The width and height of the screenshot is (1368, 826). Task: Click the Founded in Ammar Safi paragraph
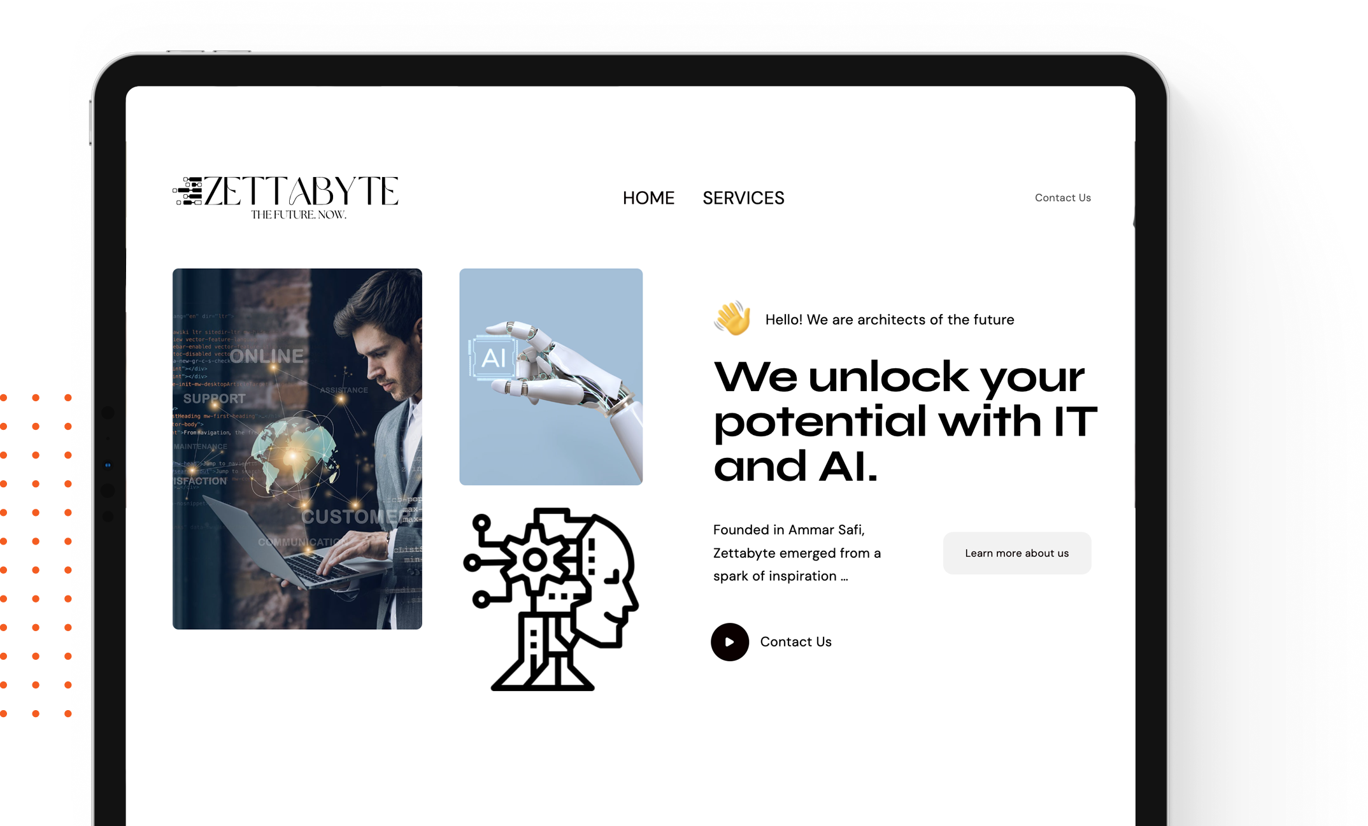[x=797, y=553]
